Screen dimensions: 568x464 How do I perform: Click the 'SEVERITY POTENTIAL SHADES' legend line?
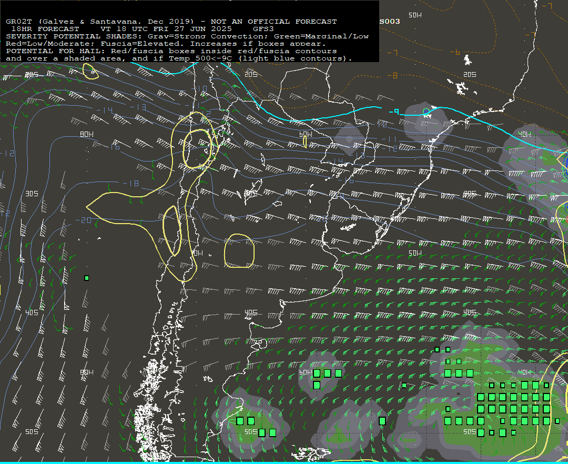[x=187, y=36]
